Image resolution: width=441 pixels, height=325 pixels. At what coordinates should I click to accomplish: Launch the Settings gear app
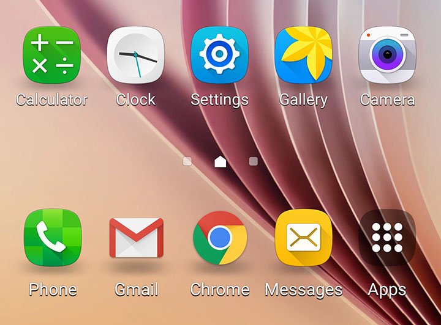[219, 55]
